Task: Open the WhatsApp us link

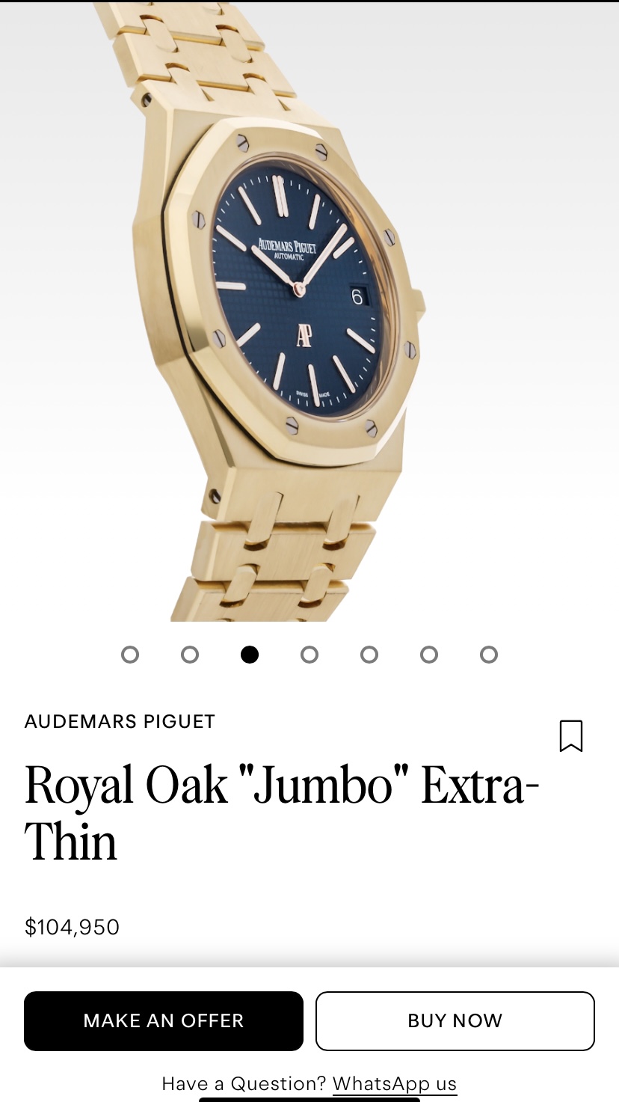Action: point(395,1083)
